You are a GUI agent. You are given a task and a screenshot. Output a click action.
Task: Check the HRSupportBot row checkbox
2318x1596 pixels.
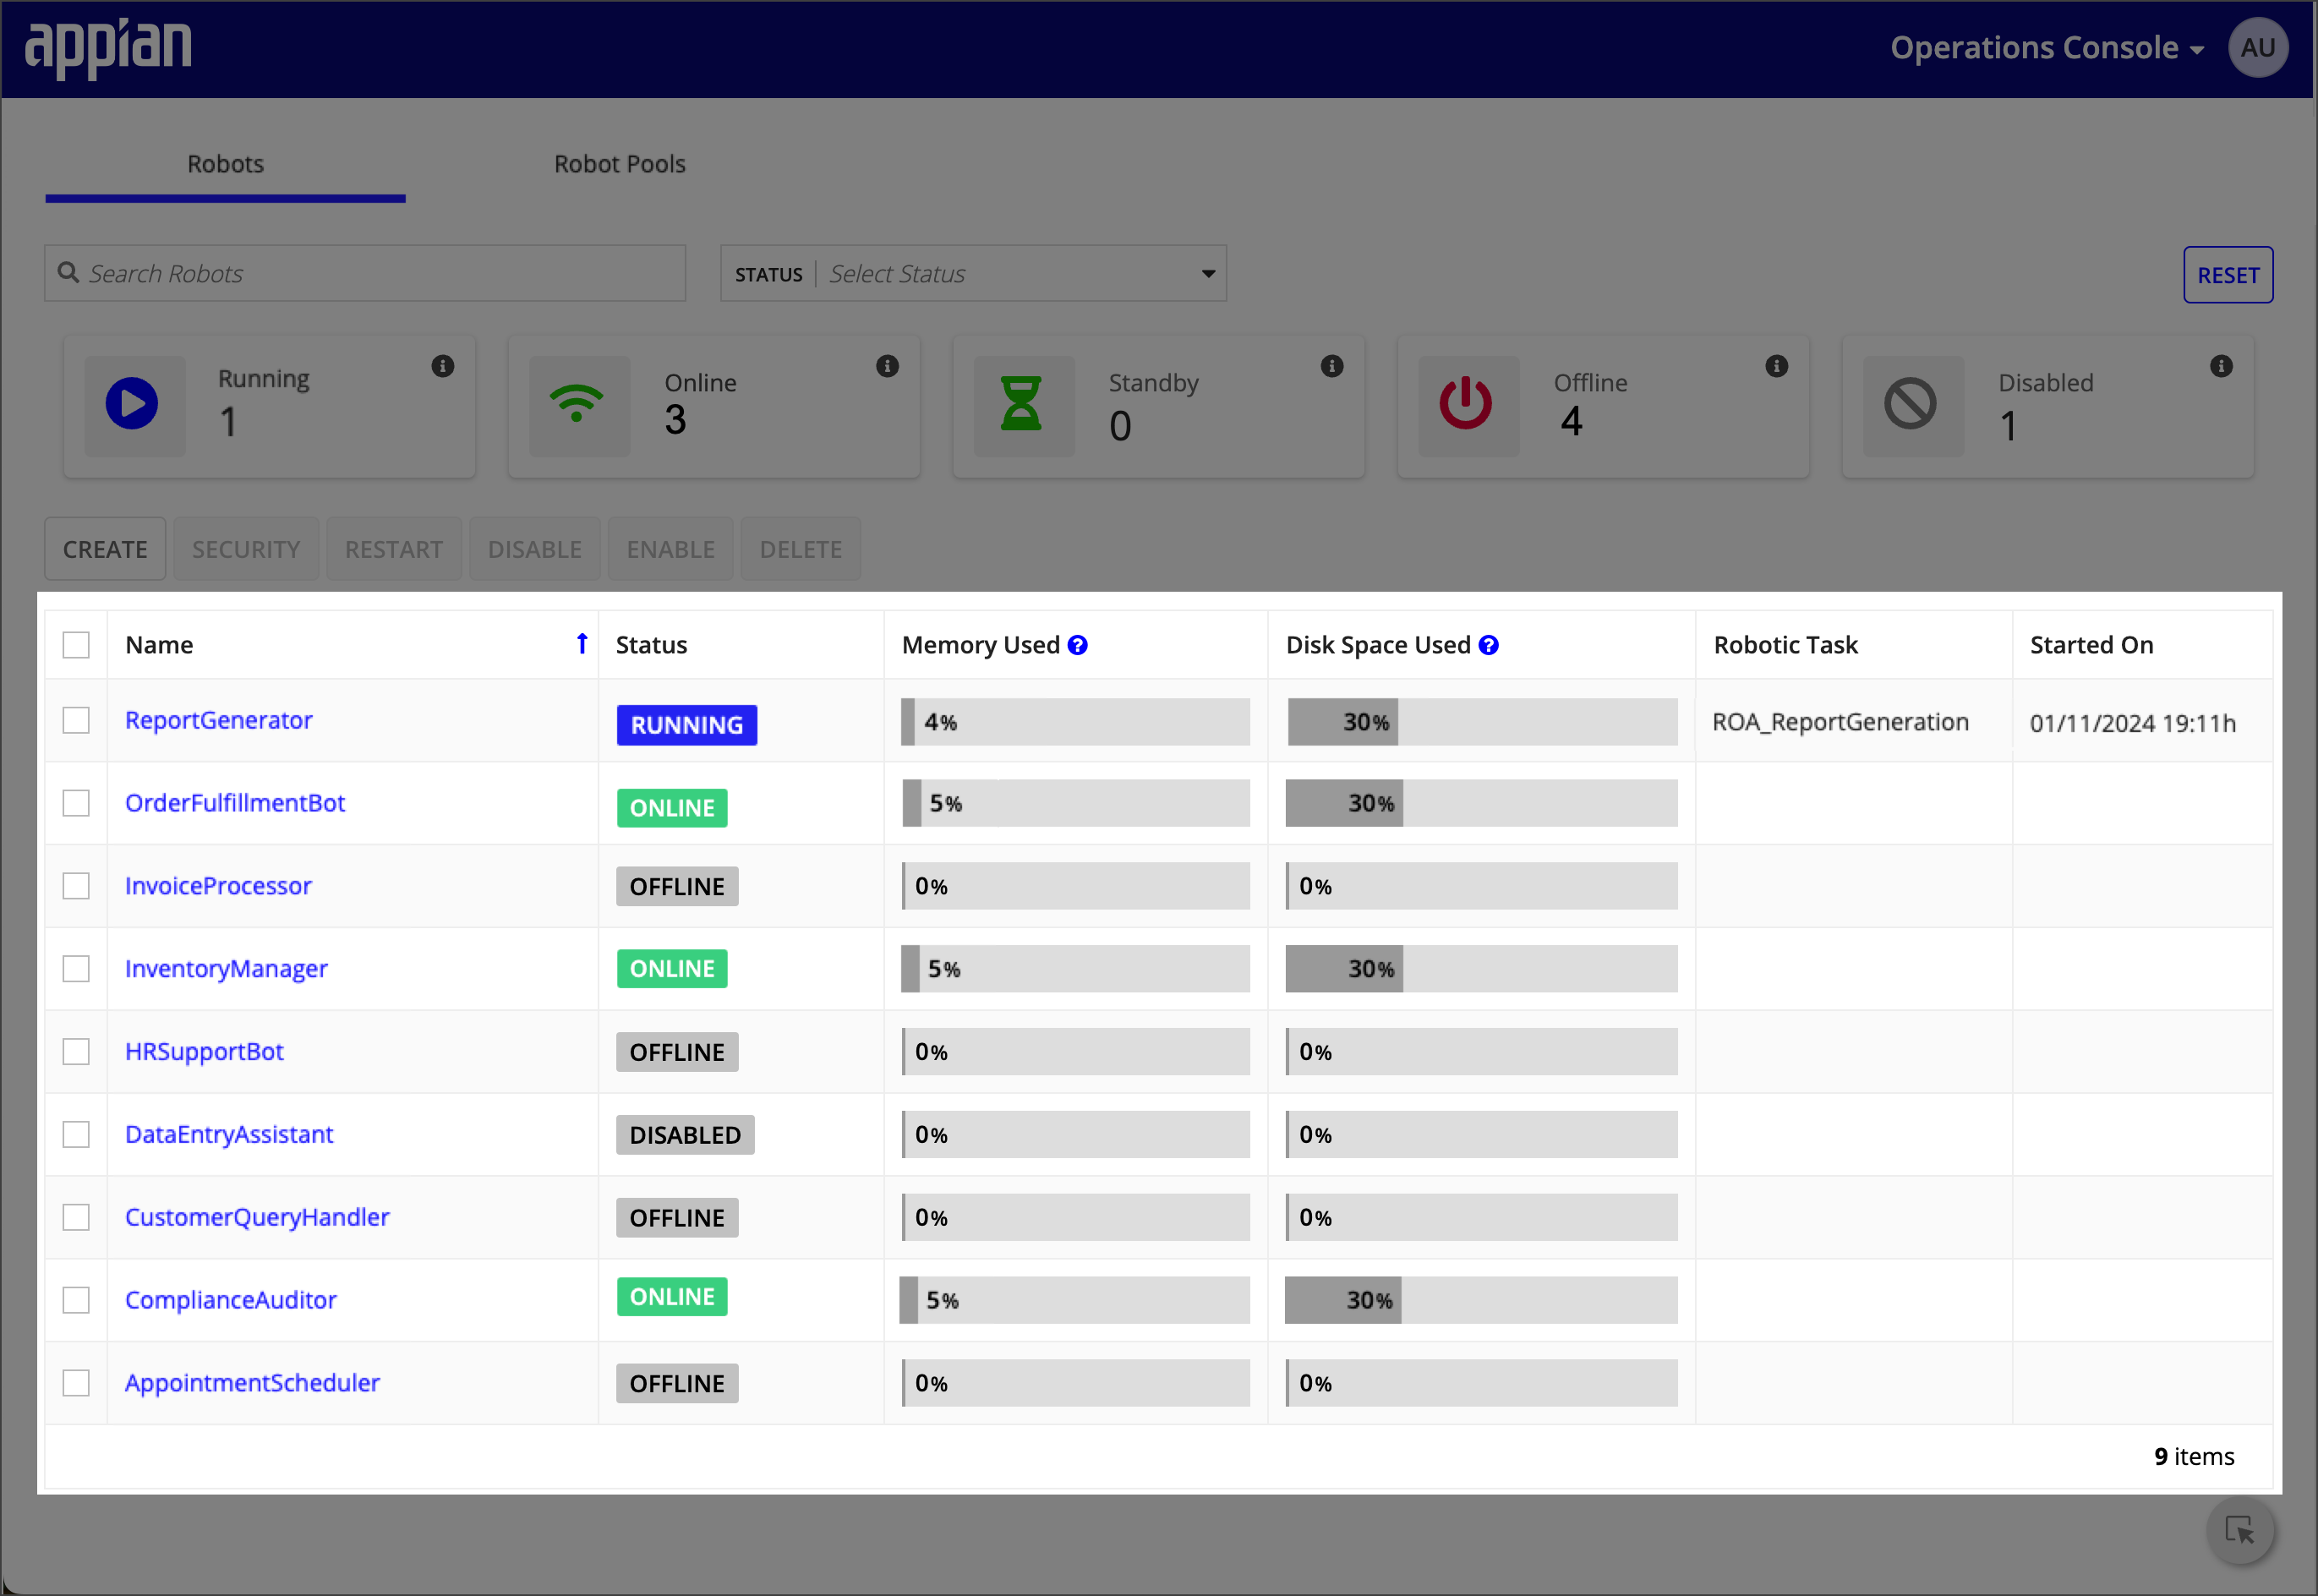tap(76, 1052)
